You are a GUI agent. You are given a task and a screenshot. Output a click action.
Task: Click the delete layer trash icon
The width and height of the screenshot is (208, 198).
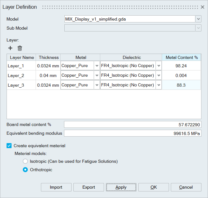click(20, 48)
